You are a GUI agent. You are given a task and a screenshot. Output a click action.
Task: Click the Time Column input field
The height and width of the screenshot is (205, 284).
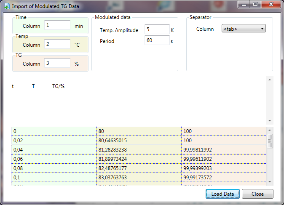[x=57, y=25]
